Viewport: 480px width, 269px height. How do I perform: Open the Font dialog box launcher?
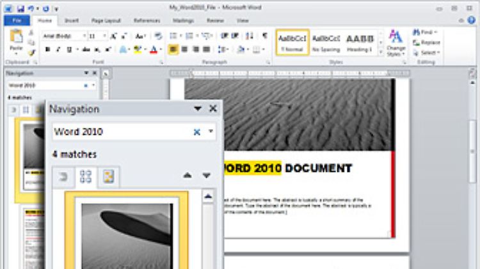pyautogui.click(x=161, y=63)
